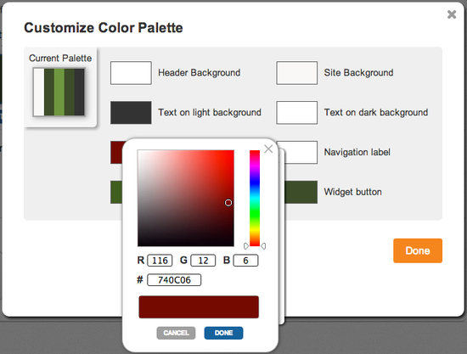Select Text on light background swatch

coord(131,113)
